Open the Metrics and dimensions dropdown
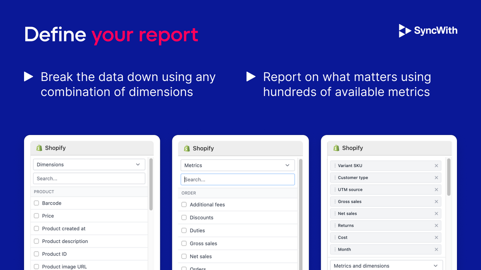The image size is (481, 270). [x=386, y=265]
